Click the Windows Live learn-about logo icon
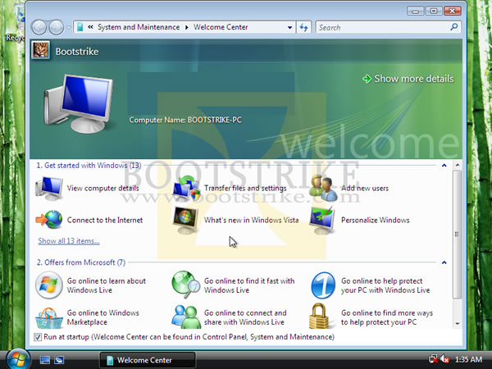The width and height of the screenshot is (492, 369). tap(49, 285)
